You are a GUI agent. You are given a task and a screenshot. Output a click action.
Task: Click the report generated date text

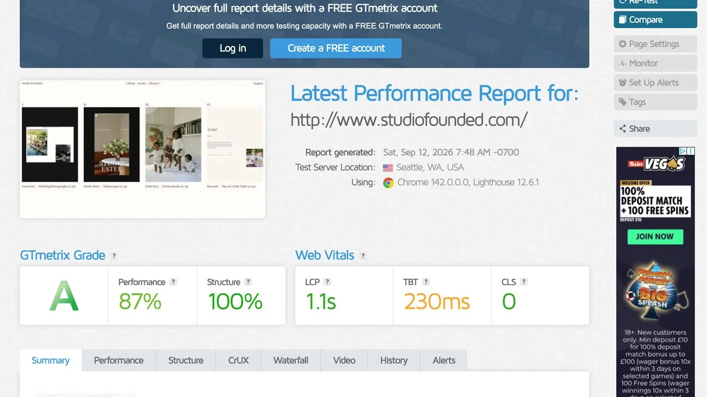pyautogui.click(x=451, y=152)
